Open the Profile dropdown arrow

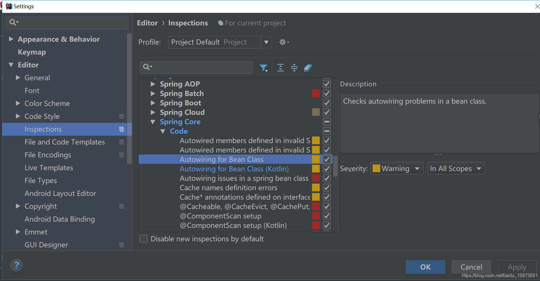[266, 42]
